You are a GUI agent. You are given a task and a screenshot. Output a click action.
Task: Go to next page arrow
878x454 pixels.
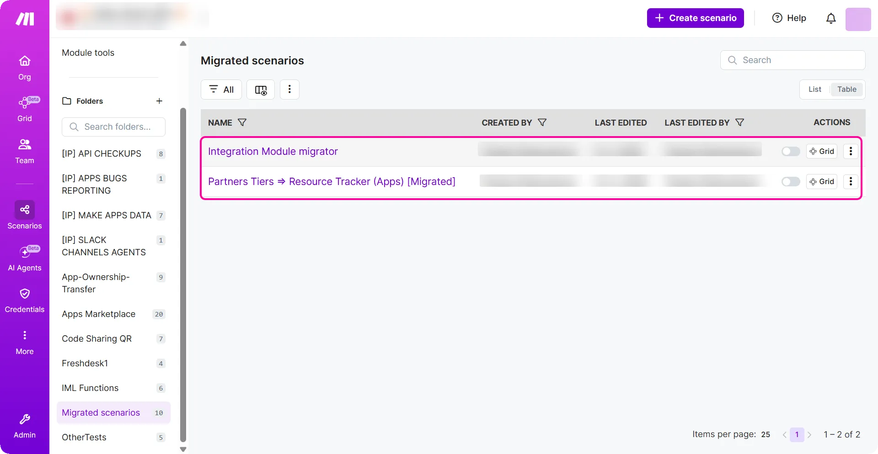click(x=809, y=435)
